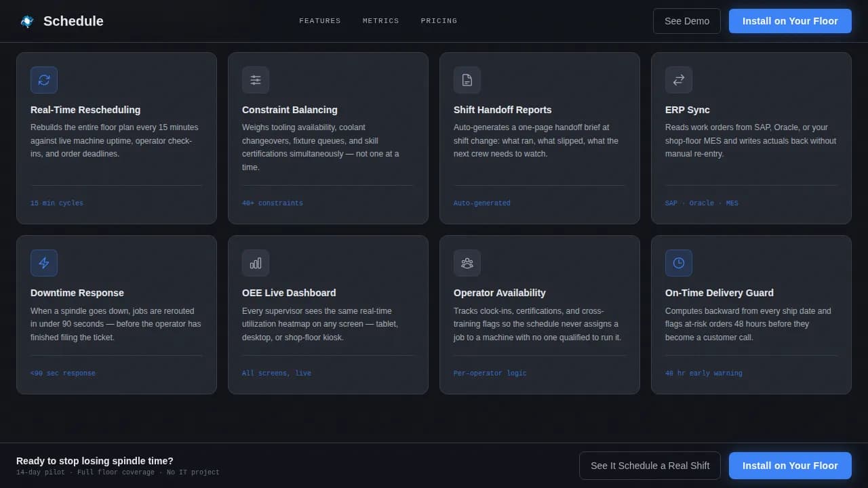Viewport: 868px width, 488px height.
Task: Click the '48 hr early warning' tag
Action: (704, 373)
